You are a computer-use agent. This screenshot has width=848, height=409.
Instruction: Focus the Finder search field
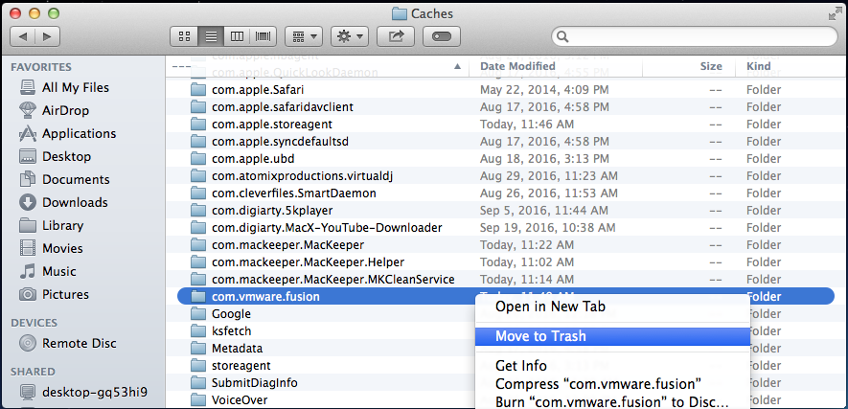pyautogui.click(x=695, y=36)
